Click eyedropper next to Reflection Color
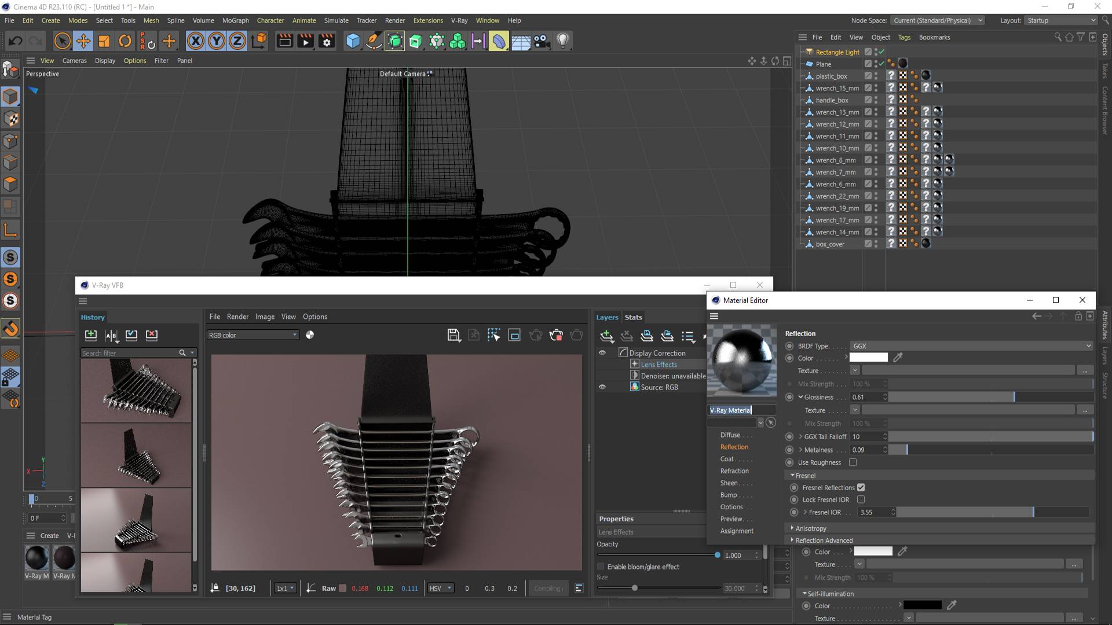Image resolution: width=1112 pixels, height=625 pixels. pyautogui.click(x=898, y=358)
